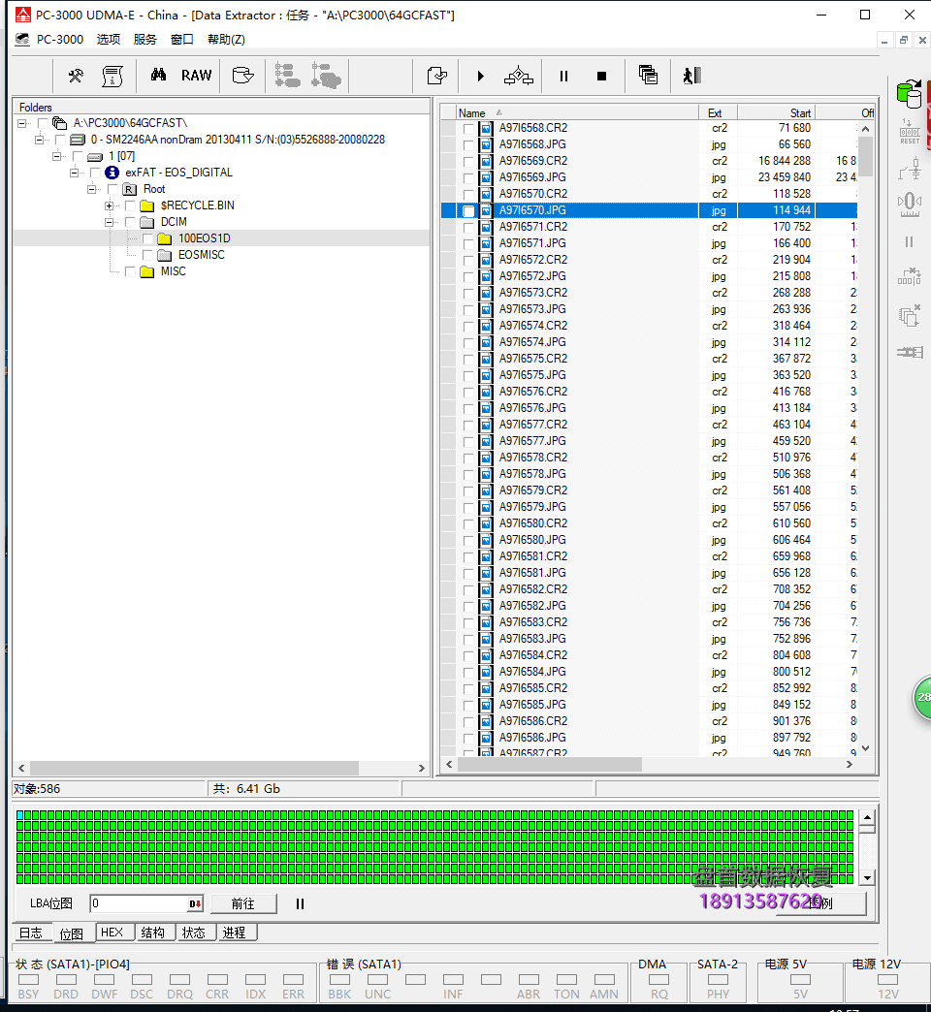The image size is (931, 1012).
Task: Switch to the 状态 tab
Action: coord(194,933)
